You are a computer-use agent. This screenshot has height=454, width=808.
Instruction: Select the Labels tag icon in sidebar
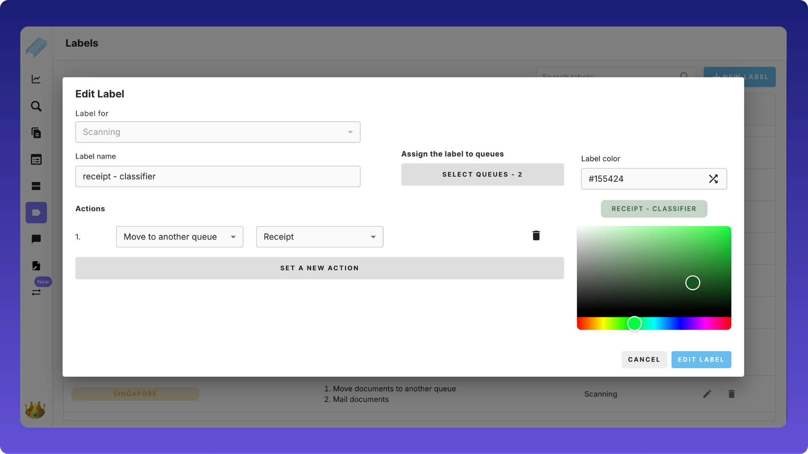click(x=36, y=213)
